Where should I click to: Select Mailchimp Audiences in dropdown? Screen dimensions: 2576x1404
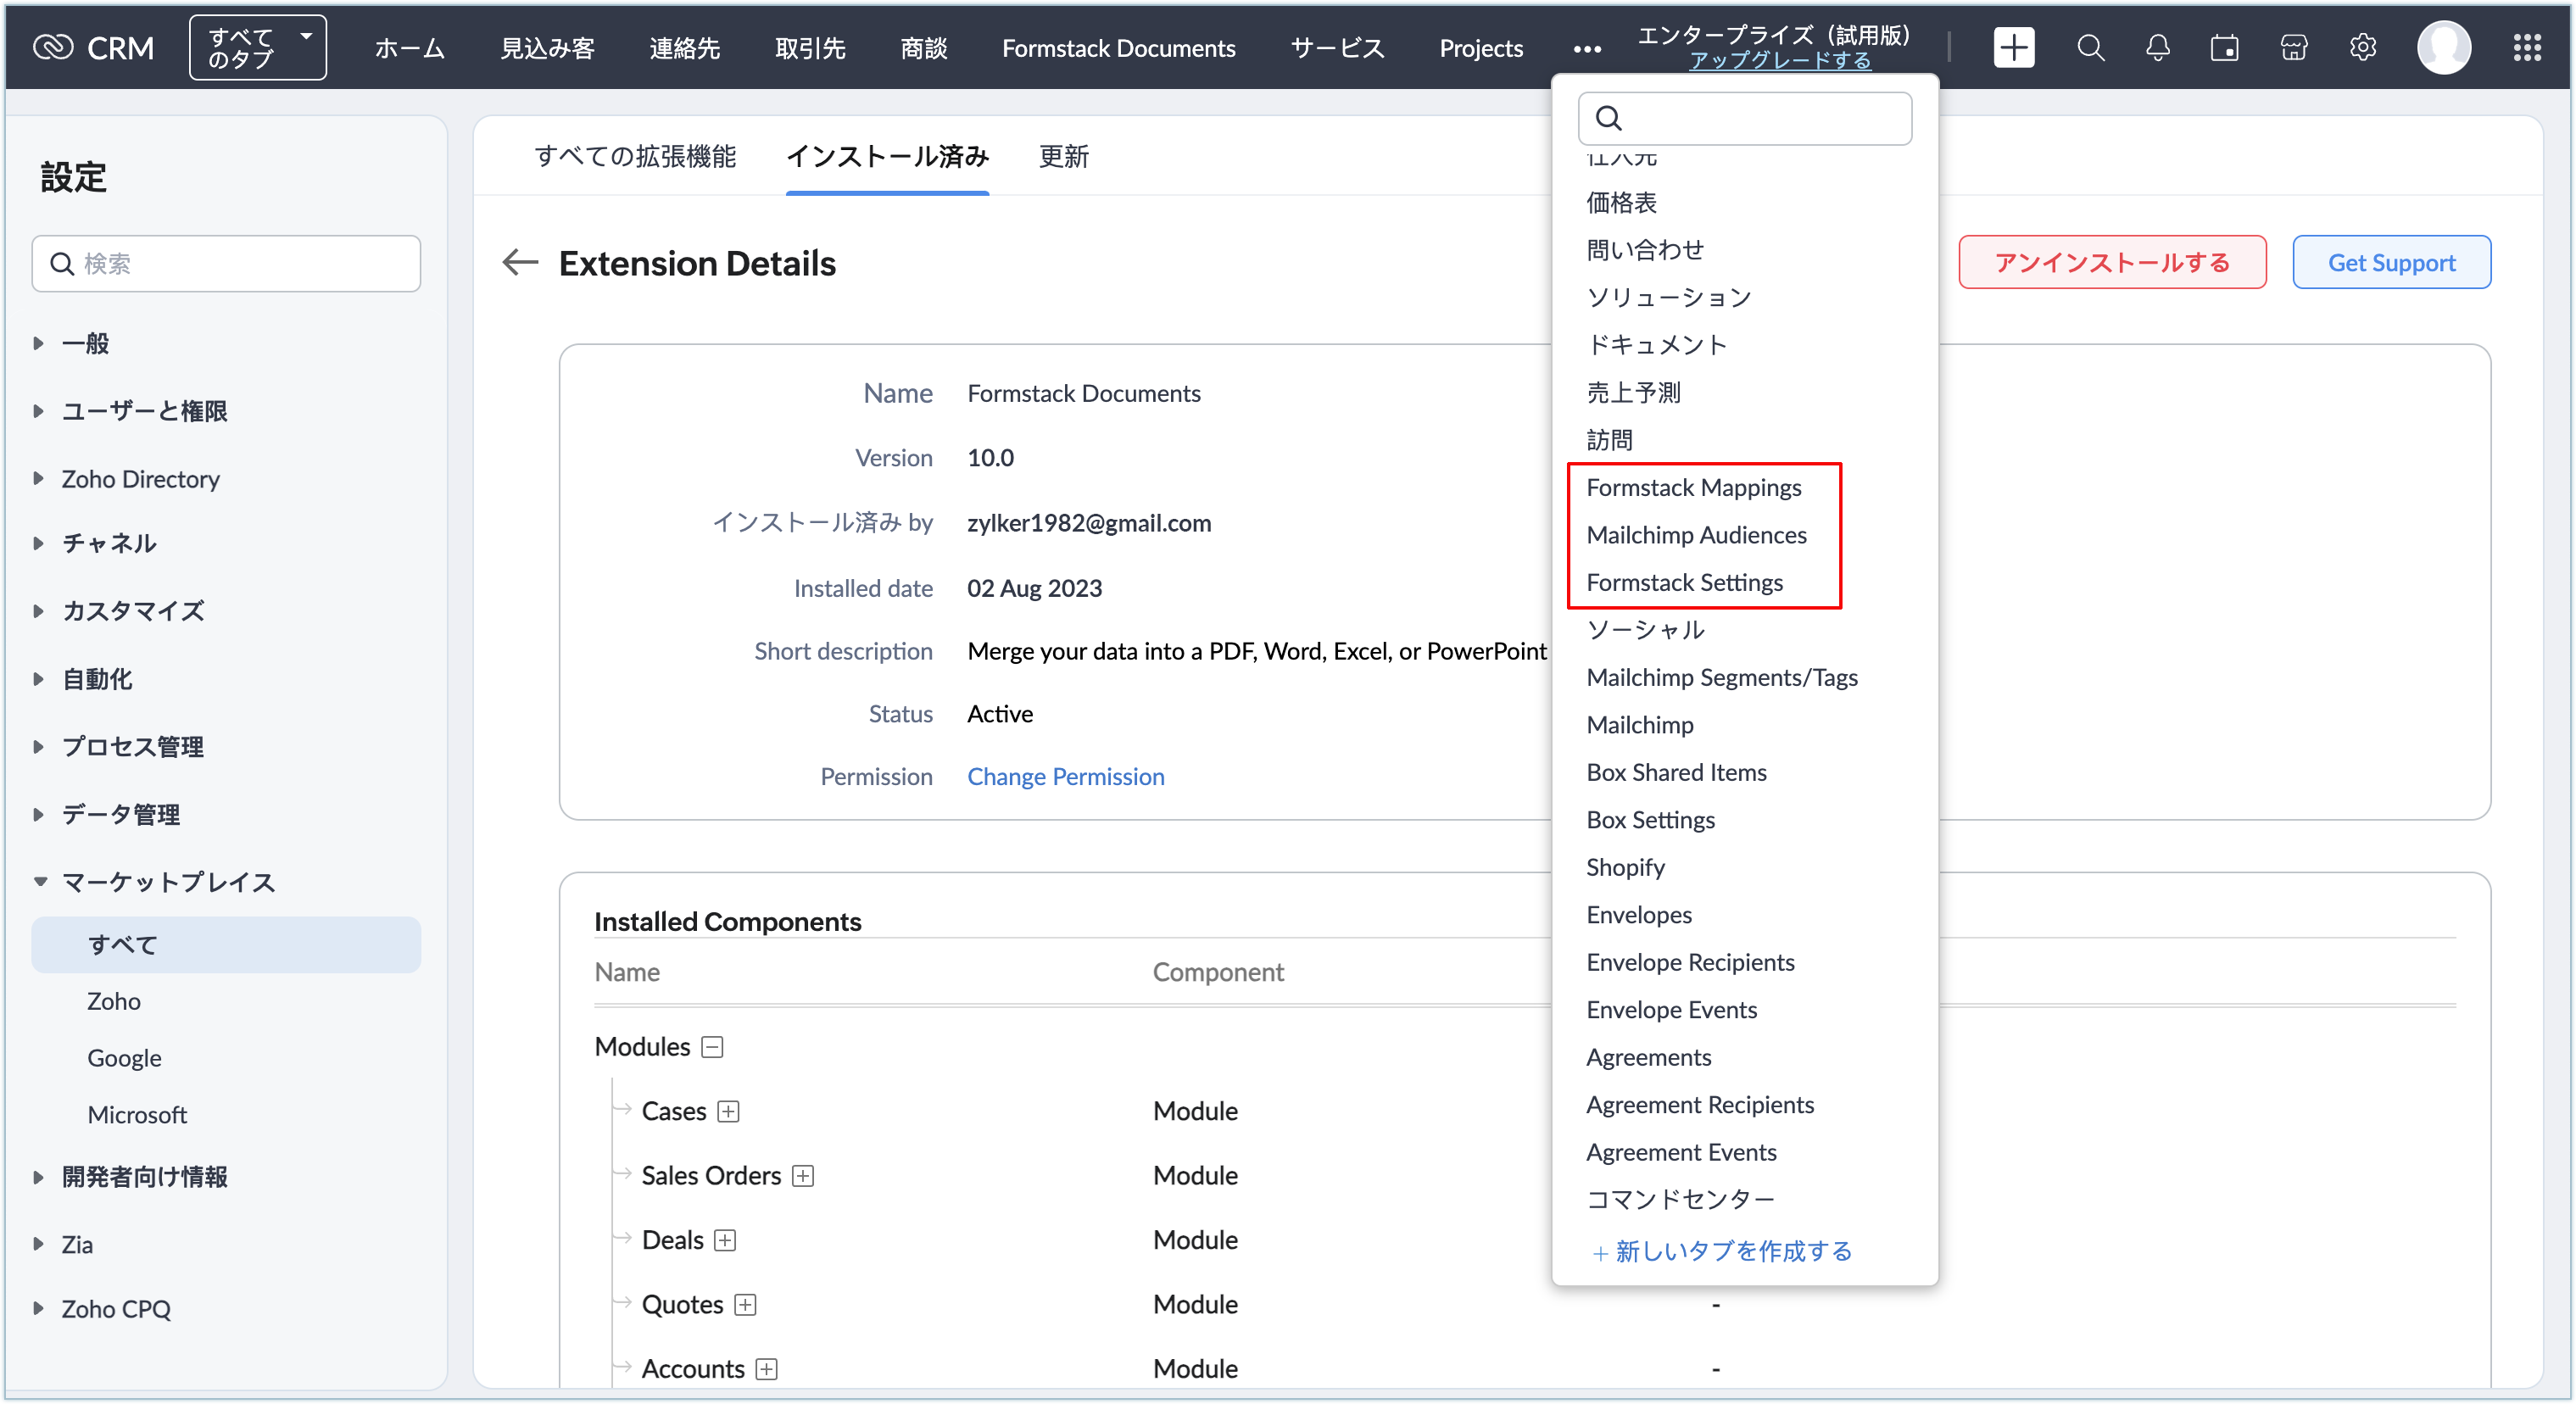click(1696, 536)
